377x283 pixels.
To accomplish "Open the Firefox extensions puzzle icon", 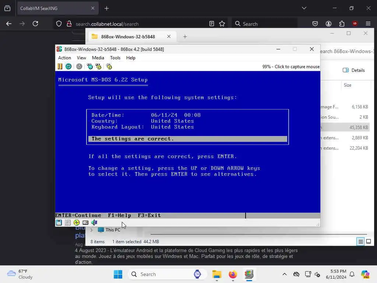I will click(x=342, y=24).
